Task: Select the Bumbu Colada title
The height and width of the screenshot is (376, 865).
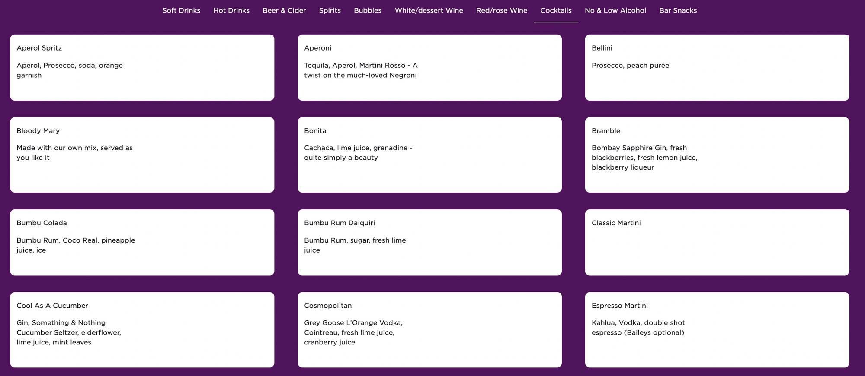Action: tap(42, 223)
